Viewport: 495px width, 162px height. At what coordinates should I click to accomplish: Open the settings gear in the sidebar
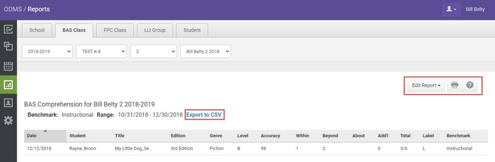[8, 120]
